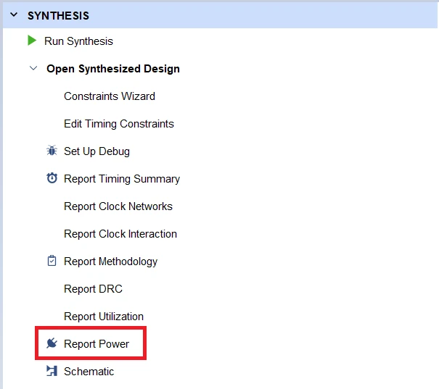Image resolution: width=439 pixels, height=389 pixels.
Task: Open Synthesized Design entry
Action: point(113,69)
